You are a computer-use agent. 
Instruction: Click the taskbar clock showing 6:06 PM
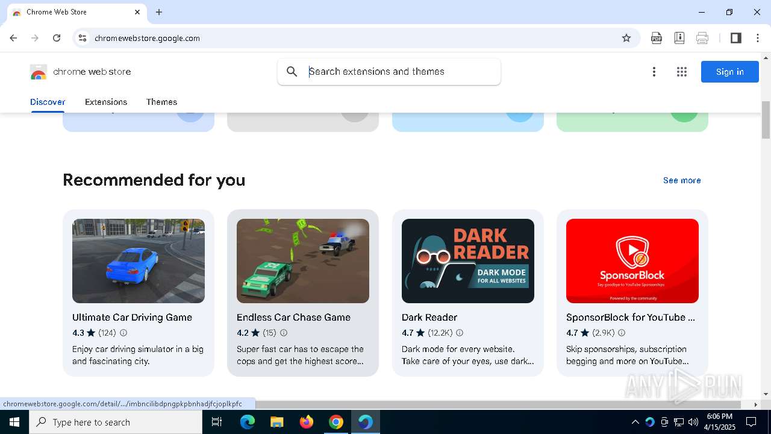pos(720,422)
